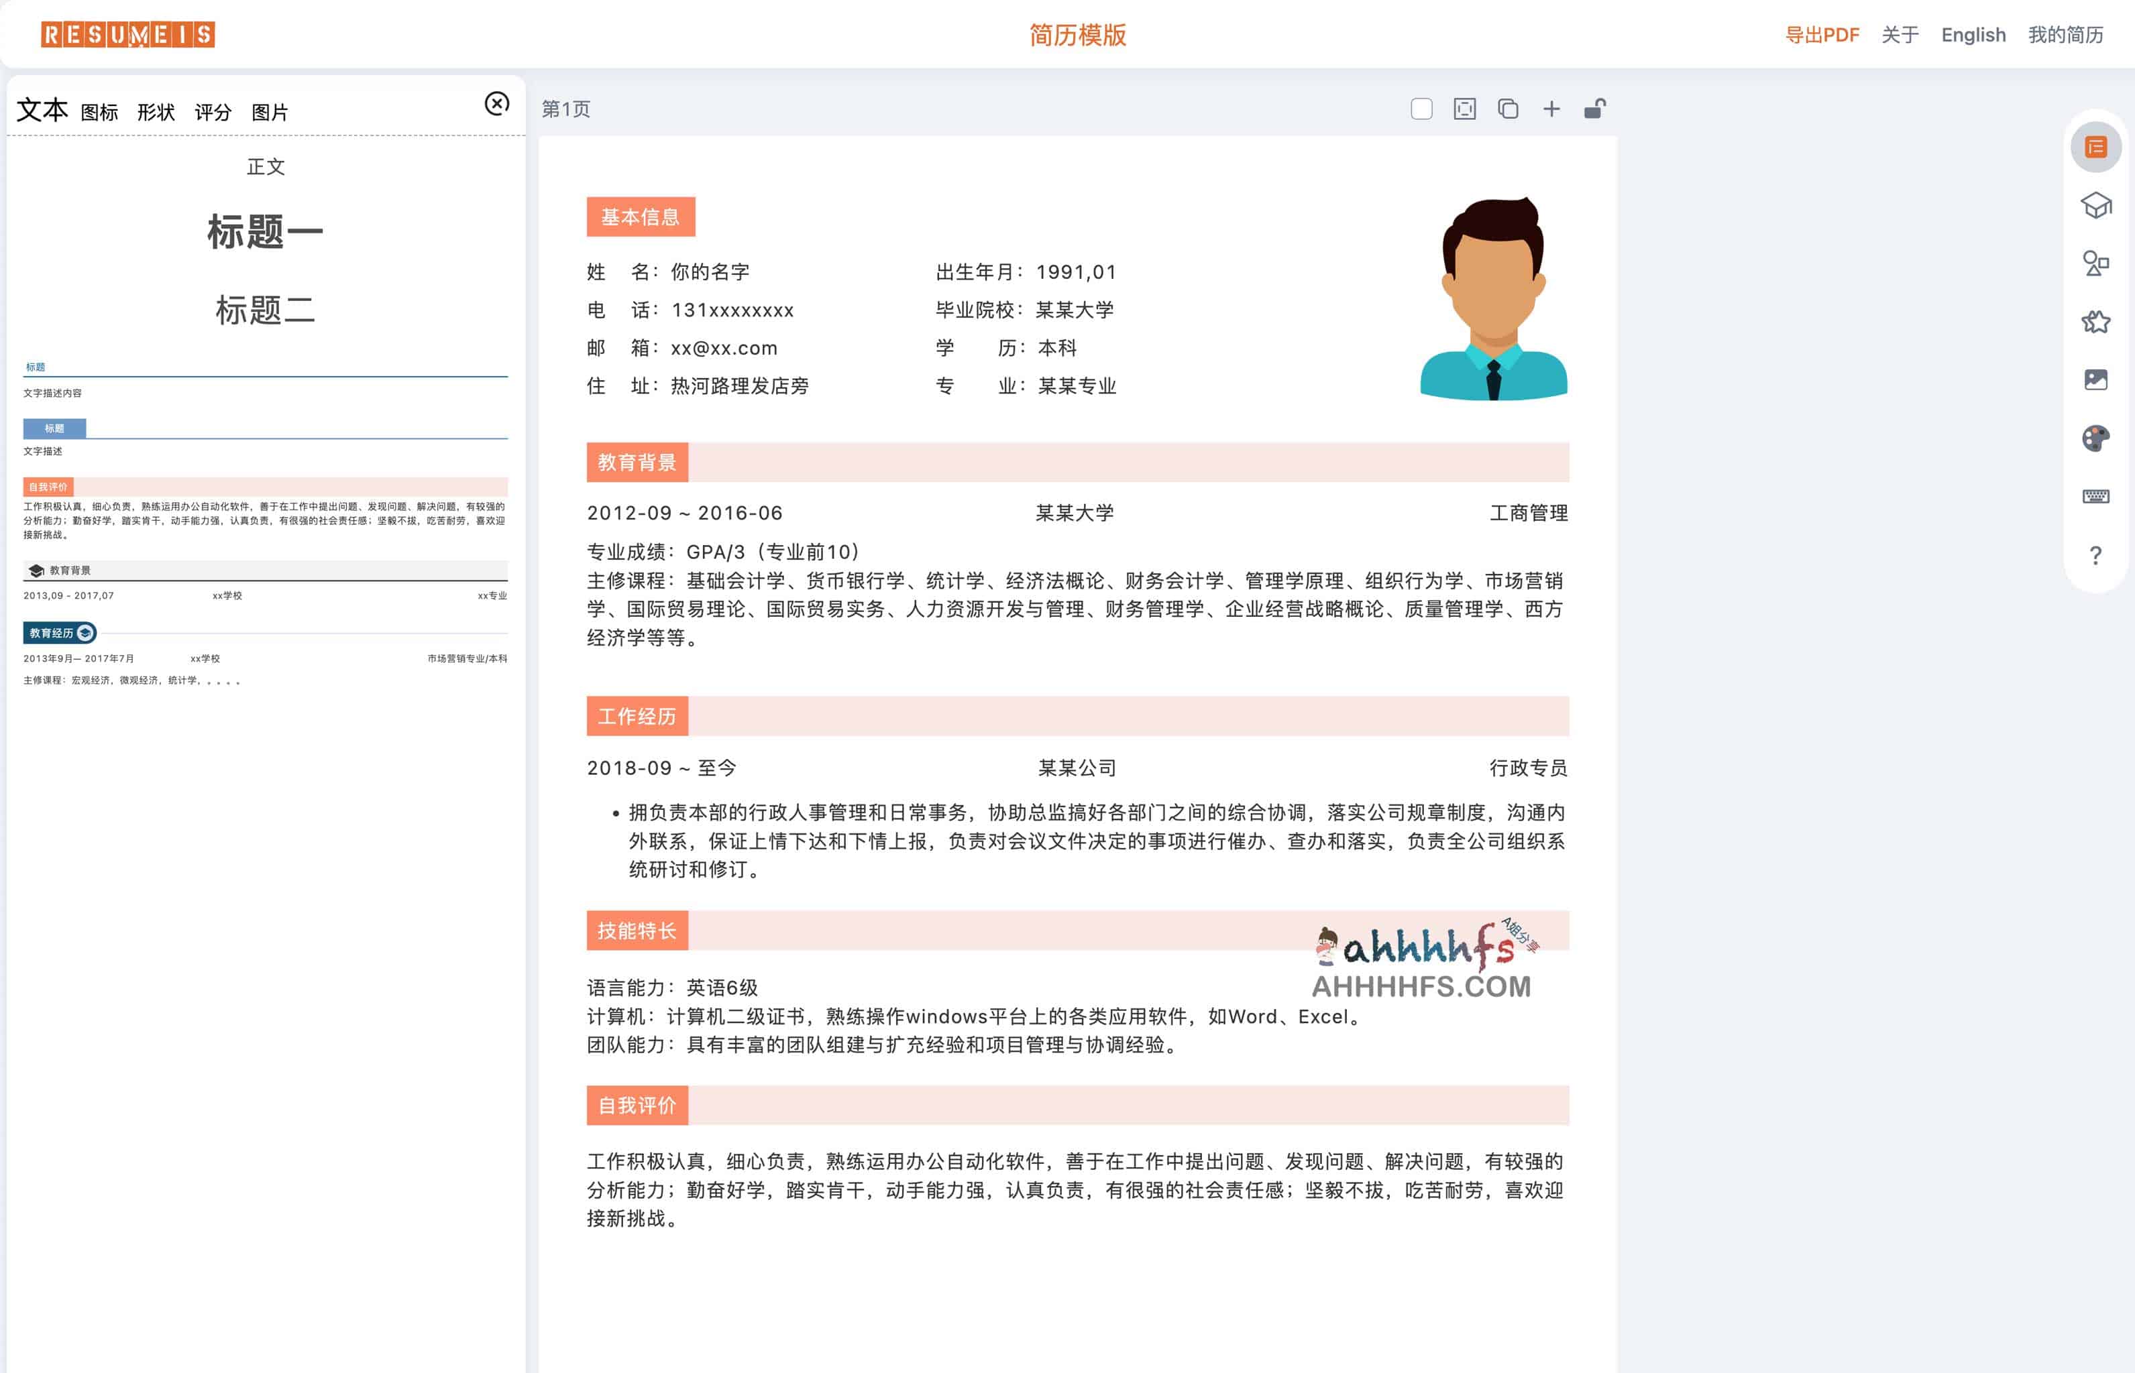Open the star rating panel icon
Viewport: 2135px width, 1373px height.
2095,322
